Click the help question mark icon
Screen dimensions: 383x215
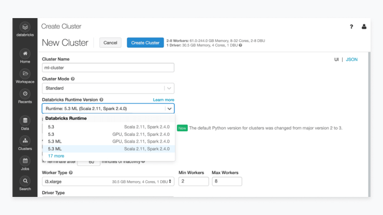[x=351, y=26]
